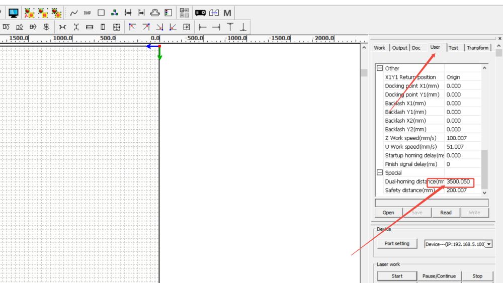Stop the laser work
This screenshot has height=283, width=503.
click(x=477, y=276)
